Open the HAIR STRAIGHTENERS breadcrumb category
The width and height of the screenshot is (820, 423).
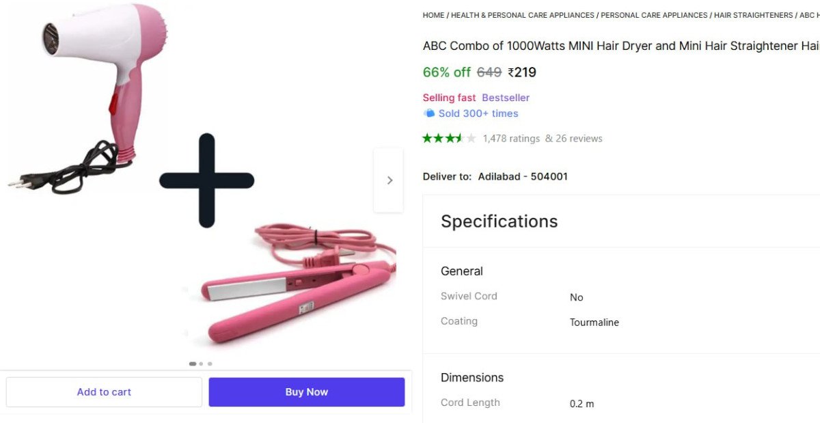pos(753,15)
